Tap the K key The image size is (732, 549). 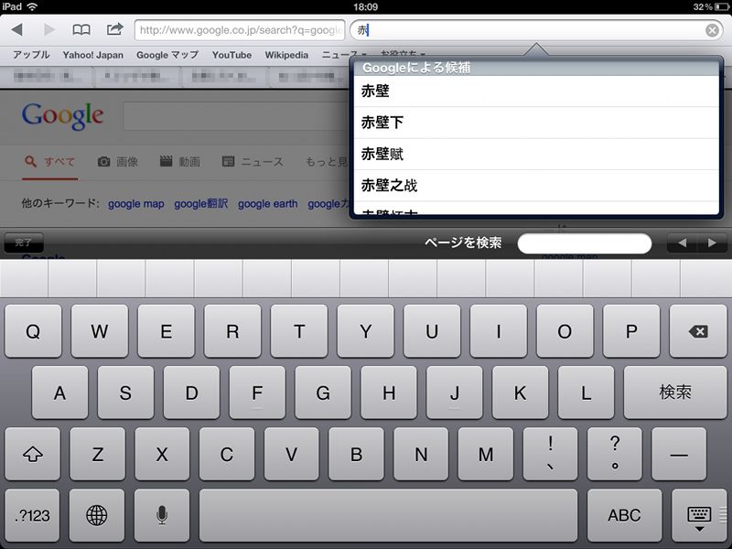(520, 393)
